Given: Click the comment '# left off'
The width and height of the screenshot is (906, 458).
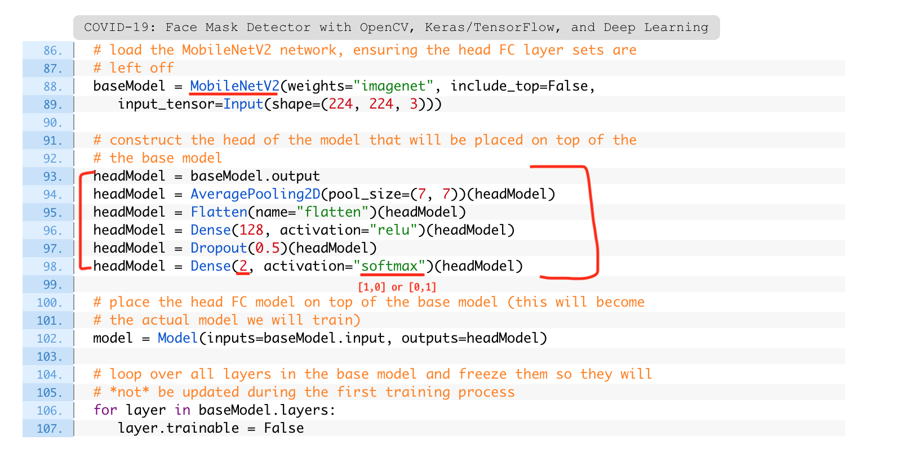Looking at the screenshot, I should 134,68.
